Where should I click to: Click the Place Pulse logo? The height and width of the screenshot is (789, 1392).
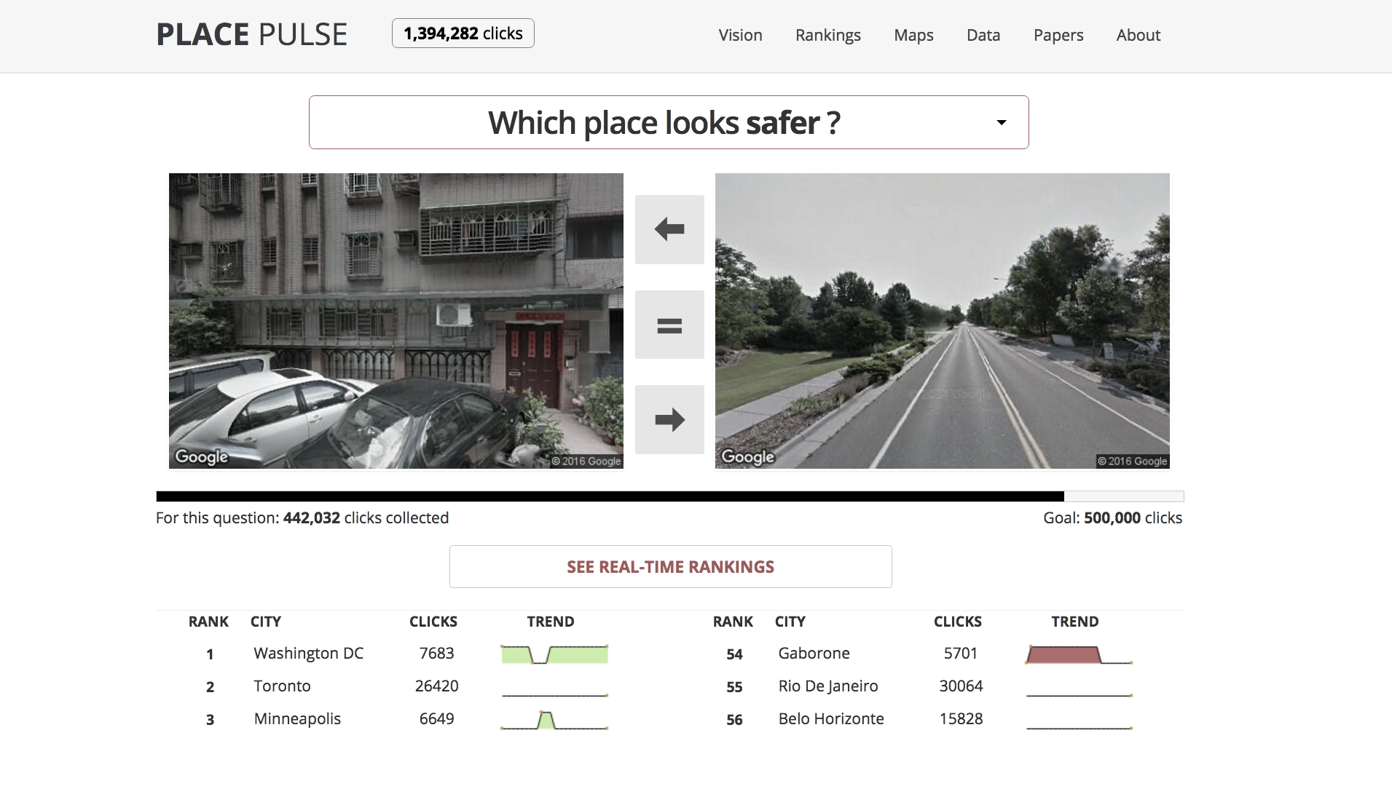tap(252, 34)
